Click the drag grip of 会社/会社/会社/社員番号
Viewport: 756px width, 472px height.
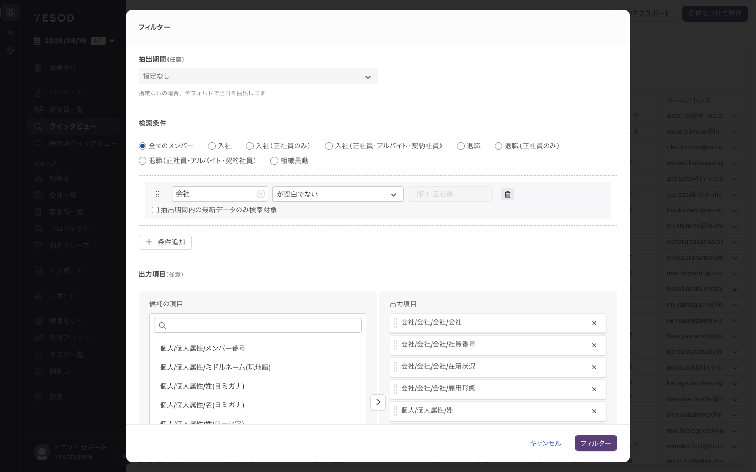pos(395,345)
